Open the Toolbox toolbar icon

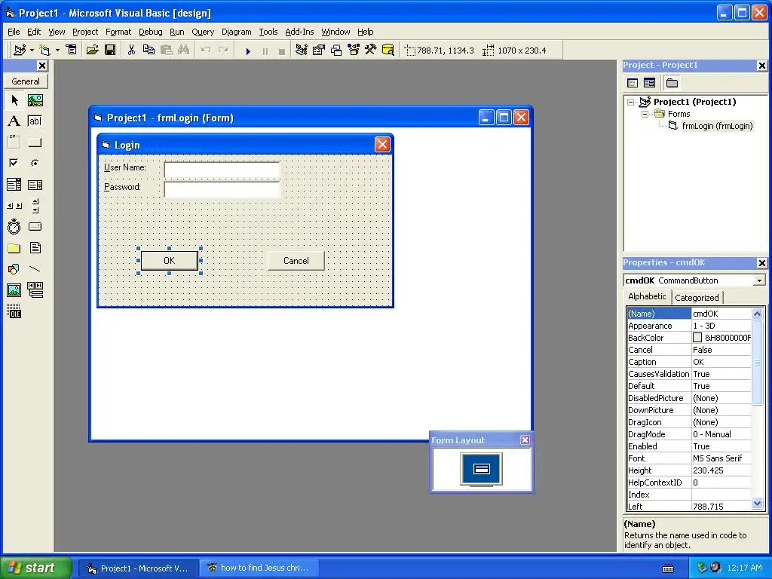[x=371, y=50]
